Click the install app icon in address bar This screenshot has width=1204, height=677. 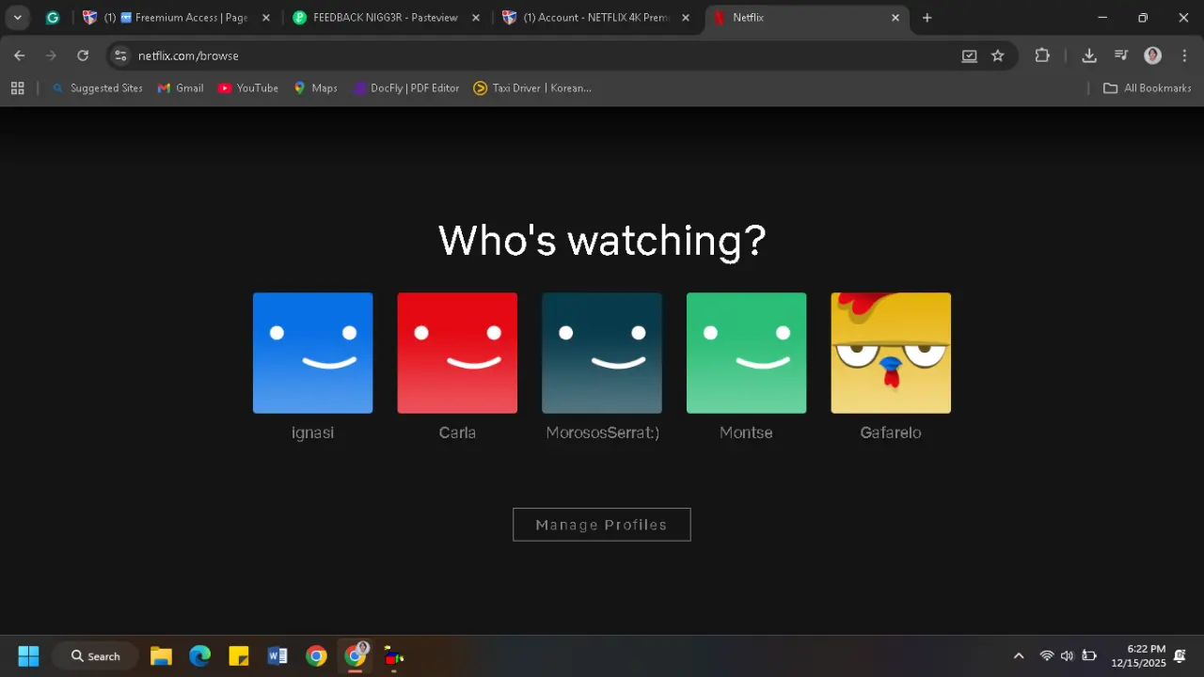(969, 55)
